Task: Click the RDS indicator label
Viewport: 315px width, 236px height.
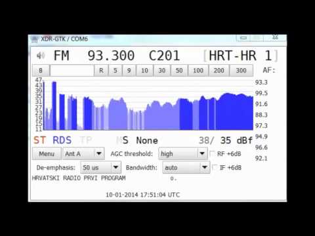Action: 62,140
